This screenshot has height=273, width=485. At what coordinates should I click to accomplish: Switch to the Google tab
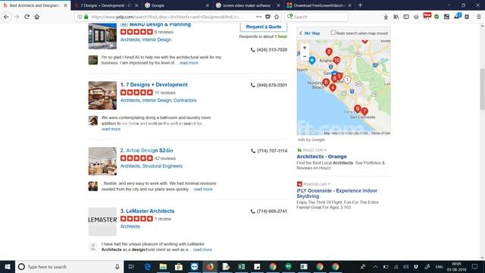click(177, 5)
